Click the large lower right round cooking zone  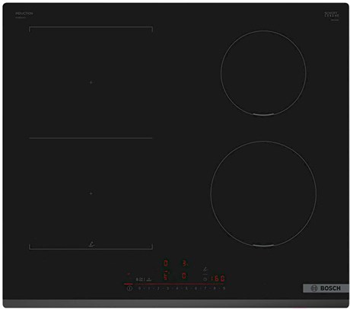263,193
